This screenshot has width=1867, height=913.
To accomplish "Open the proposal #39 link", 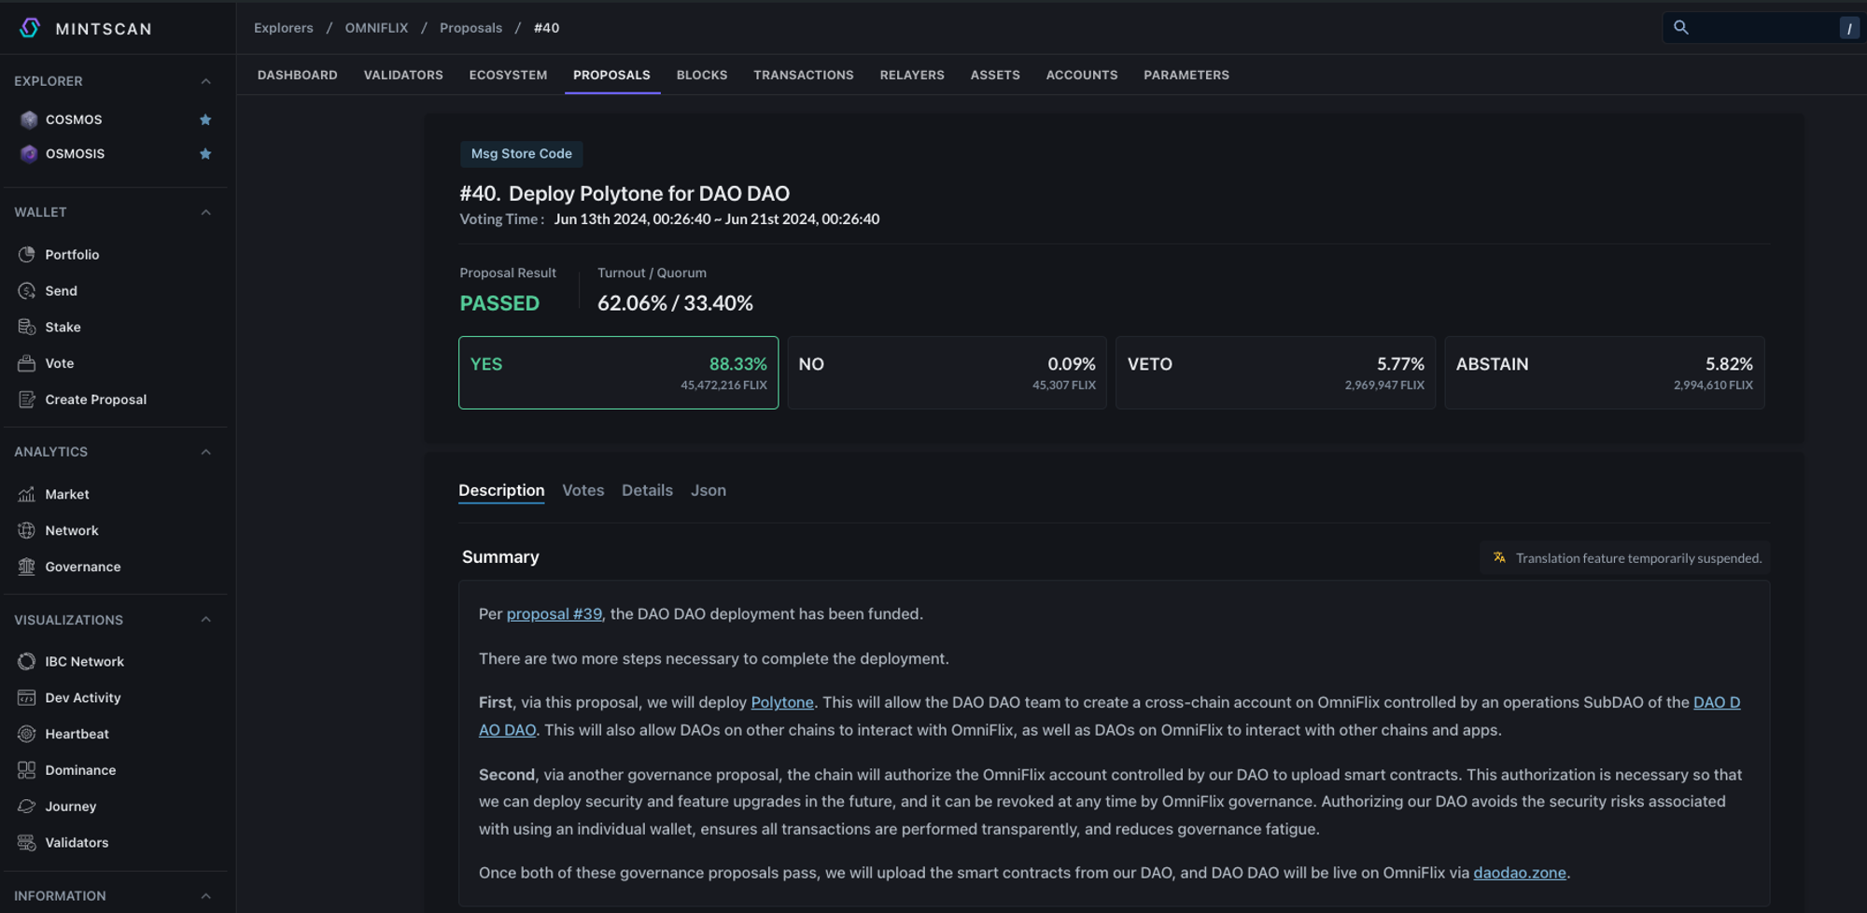I will pyautogui.click(x=554, y=613).
